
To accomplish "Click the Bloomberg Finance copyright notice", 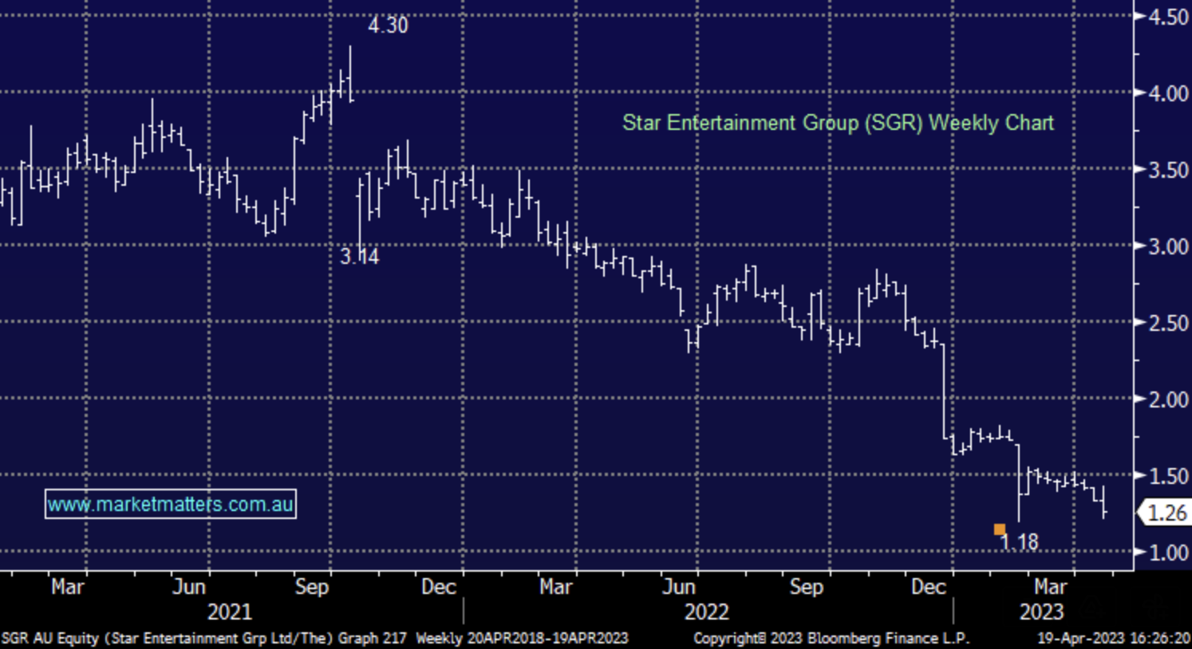I will [831, 639].
